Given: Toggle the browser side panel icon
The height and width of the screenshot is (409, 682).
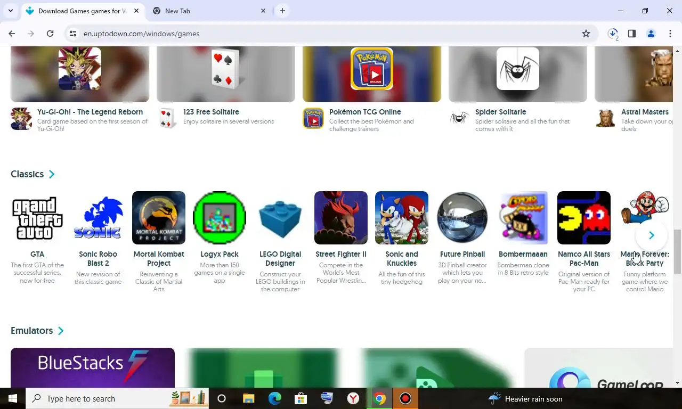Looking at the screenshot, I should (632, 34).
